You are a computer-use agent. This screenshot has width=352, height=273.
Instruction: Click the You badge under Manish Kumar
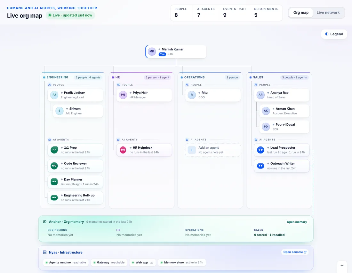point(162,54)
